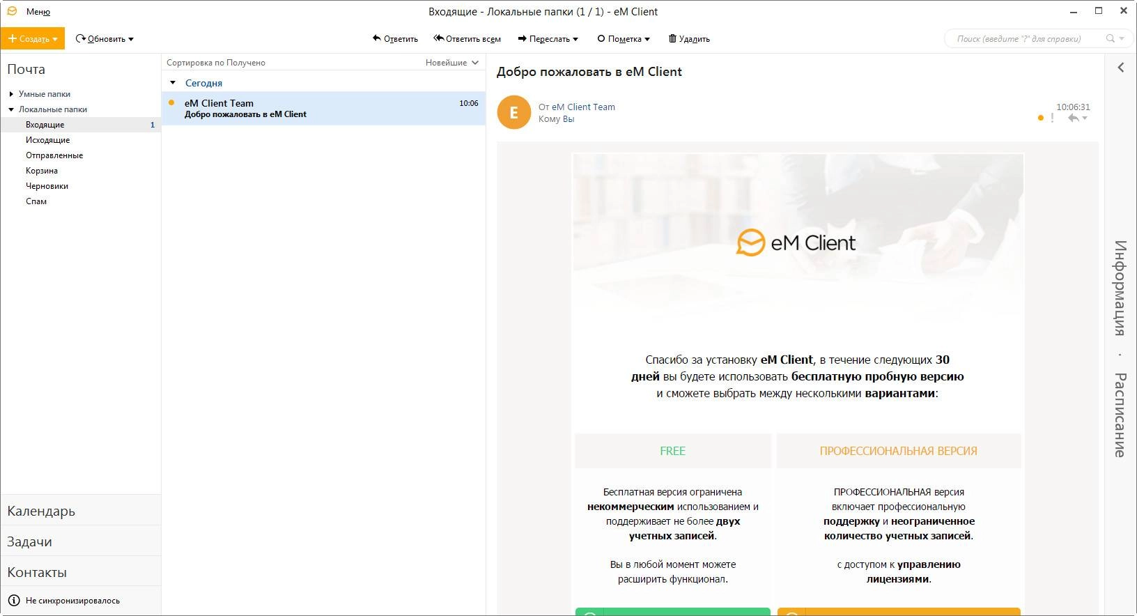Forward message with Переслать button

[544, 39]
